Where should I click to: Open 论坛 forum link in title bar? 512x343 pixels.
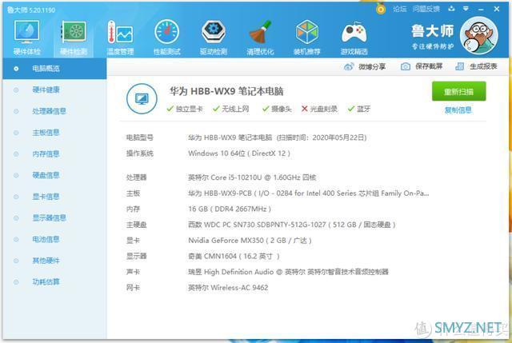[400, 9]
